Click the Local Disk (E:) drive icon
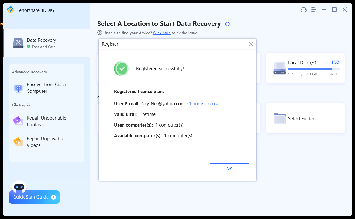Screen dimensions: 355x219 pos(280,68)
